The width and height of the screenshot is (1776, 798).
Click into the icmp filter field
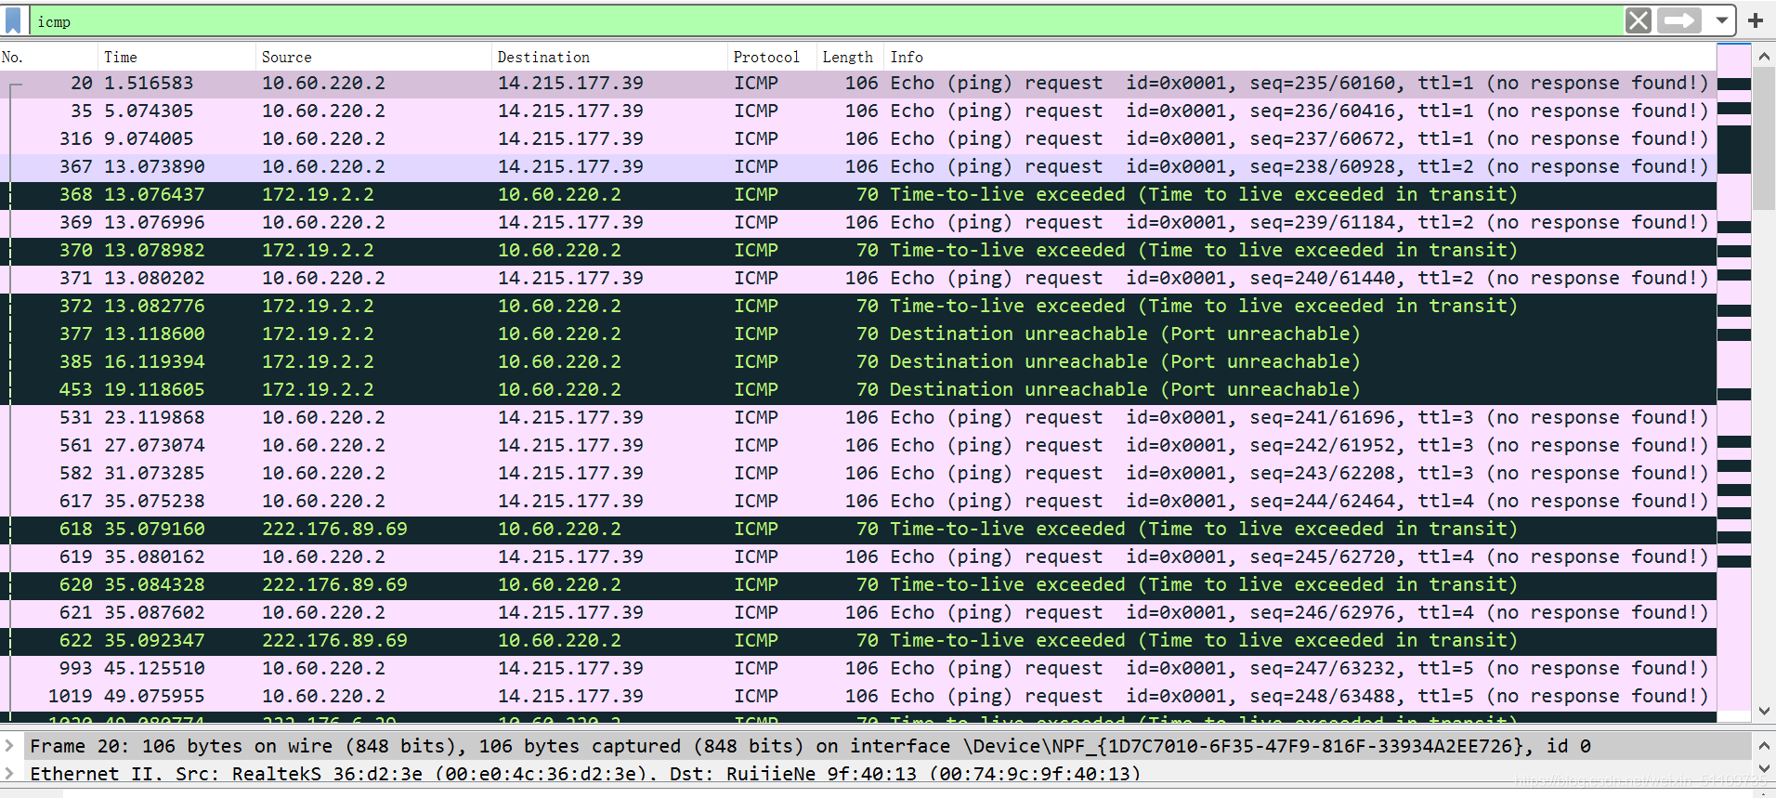[x=827, y=20]
